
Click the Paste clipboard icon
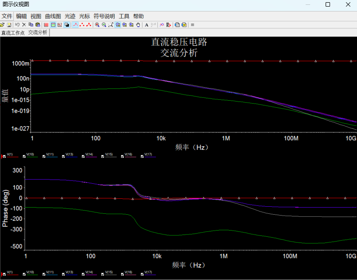[38, 25]
